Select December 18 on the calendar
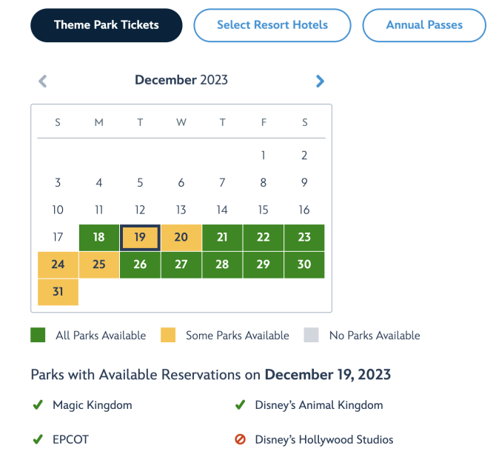Viewport: 493px width, 463px height. click(99, 238)
